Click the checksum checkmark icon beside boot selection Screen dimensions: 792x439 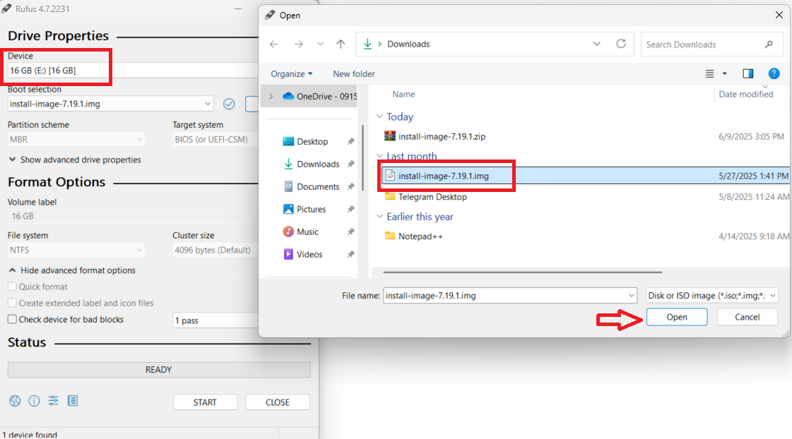pyautogui.click(x=229, y=104)
